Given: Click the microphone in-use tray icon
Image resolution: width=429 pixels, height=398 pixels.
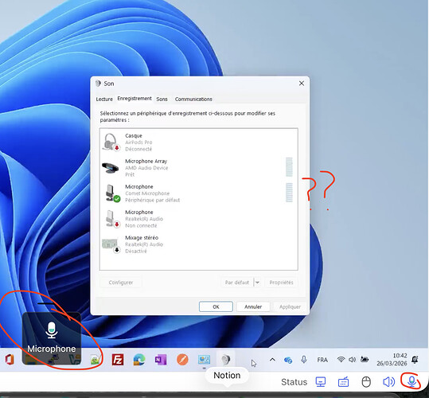Looking at the screenshot, I should (304, 360).
